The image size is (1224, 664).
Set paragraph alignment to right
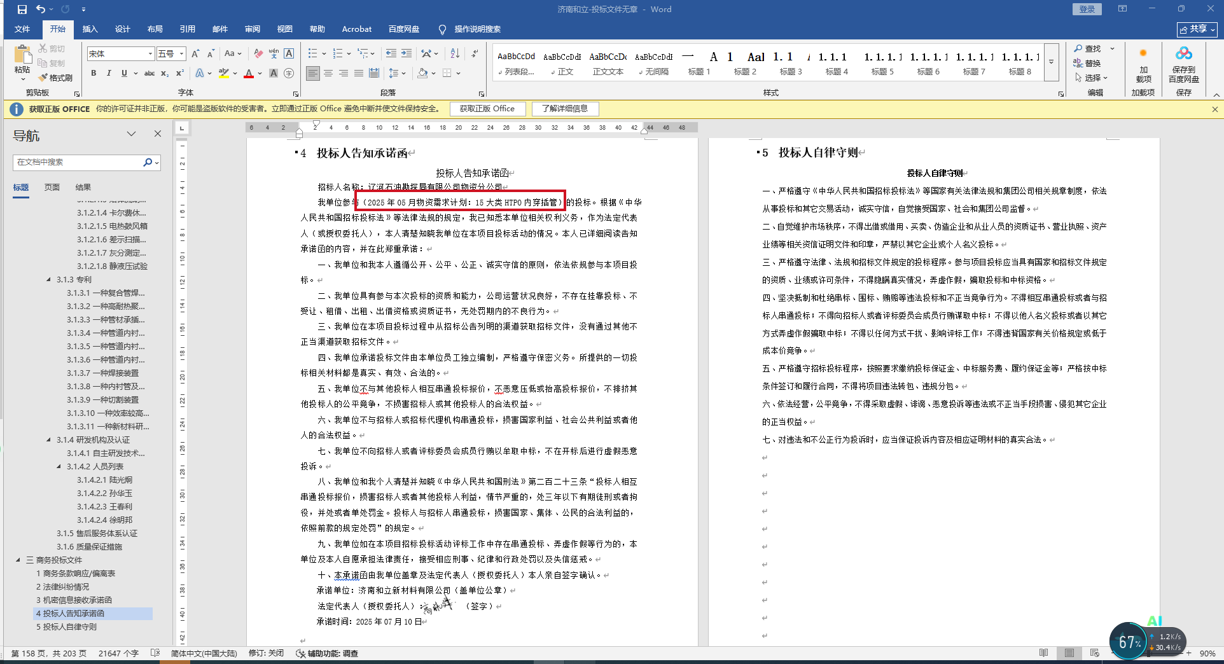tap(344, 73)
